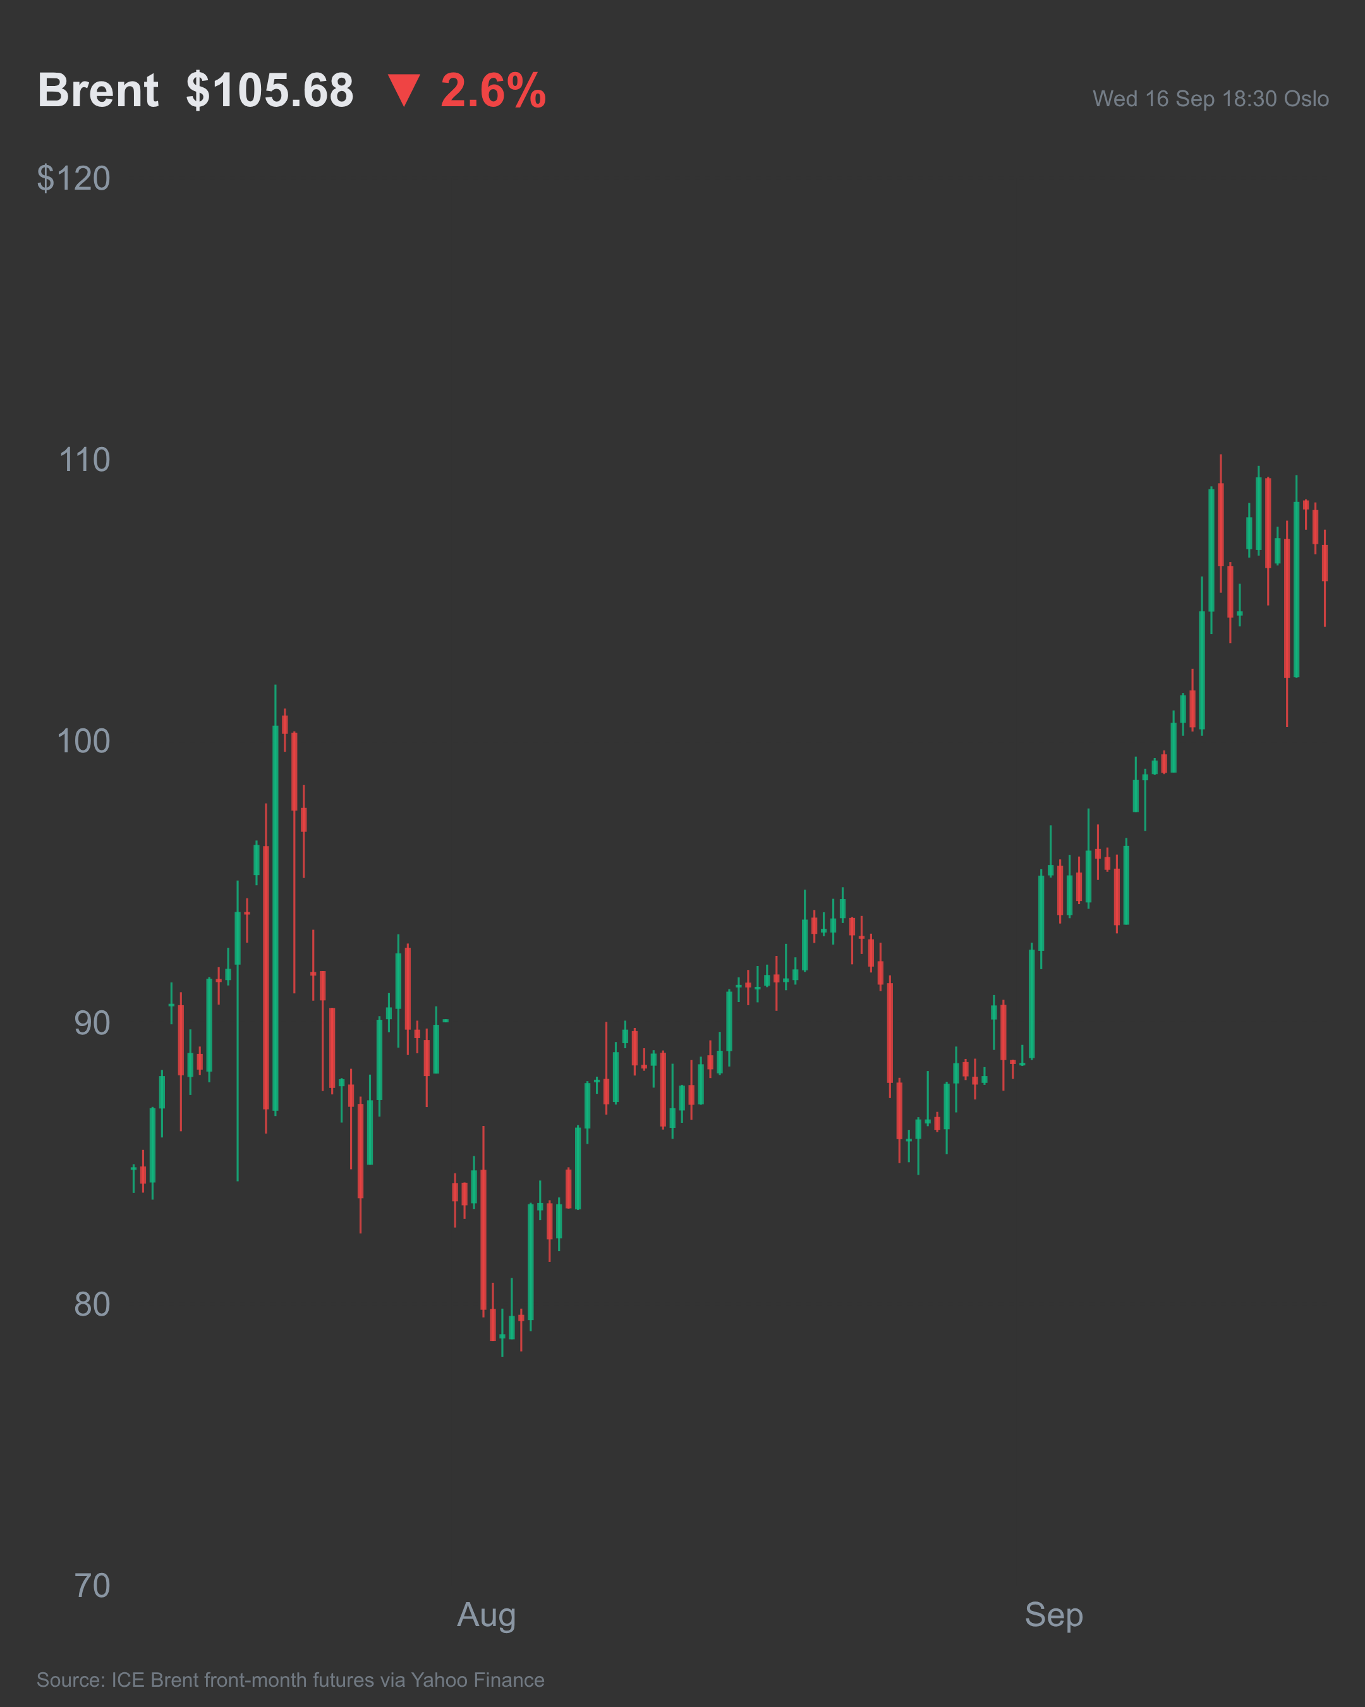Screen dimensions: 1365x1707
Task: Click the first green candlestick on the left
Action: click(134, 1179)
